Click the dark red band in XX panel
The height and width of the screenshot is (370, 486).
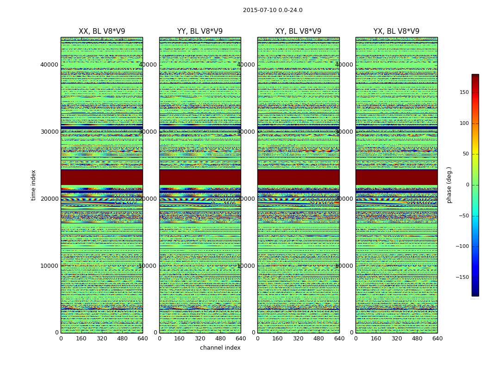[x=102, y=177]
